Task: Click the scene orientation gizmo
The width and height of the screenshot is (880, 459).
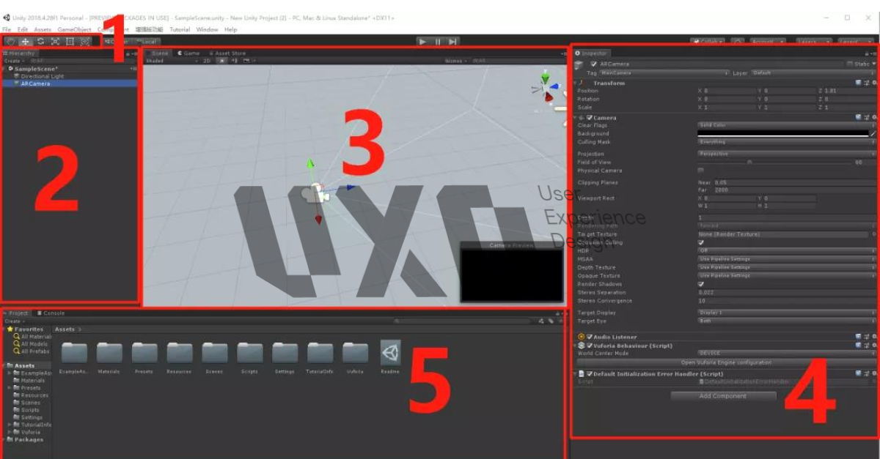Action: pos(545,87)
